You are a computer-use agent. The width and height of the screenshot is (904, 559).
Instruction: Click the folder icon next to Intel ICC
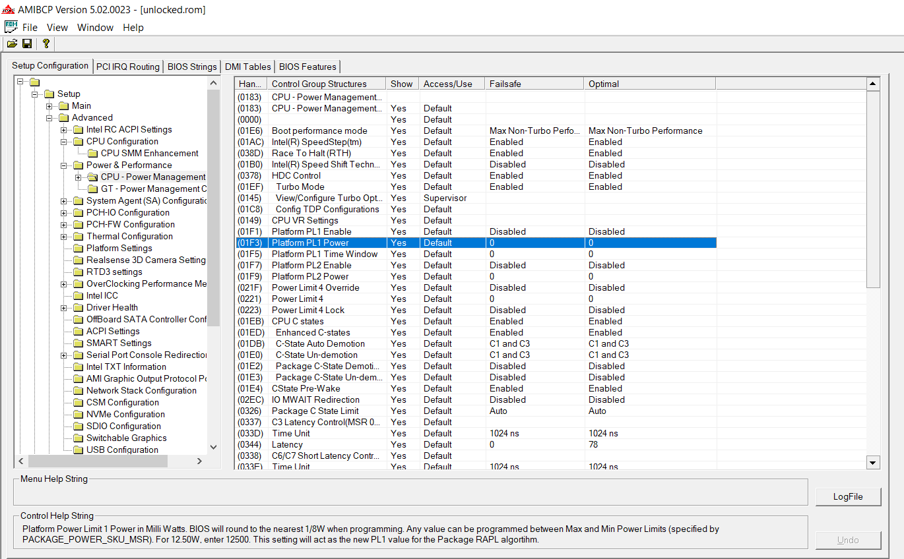[78, 296]
